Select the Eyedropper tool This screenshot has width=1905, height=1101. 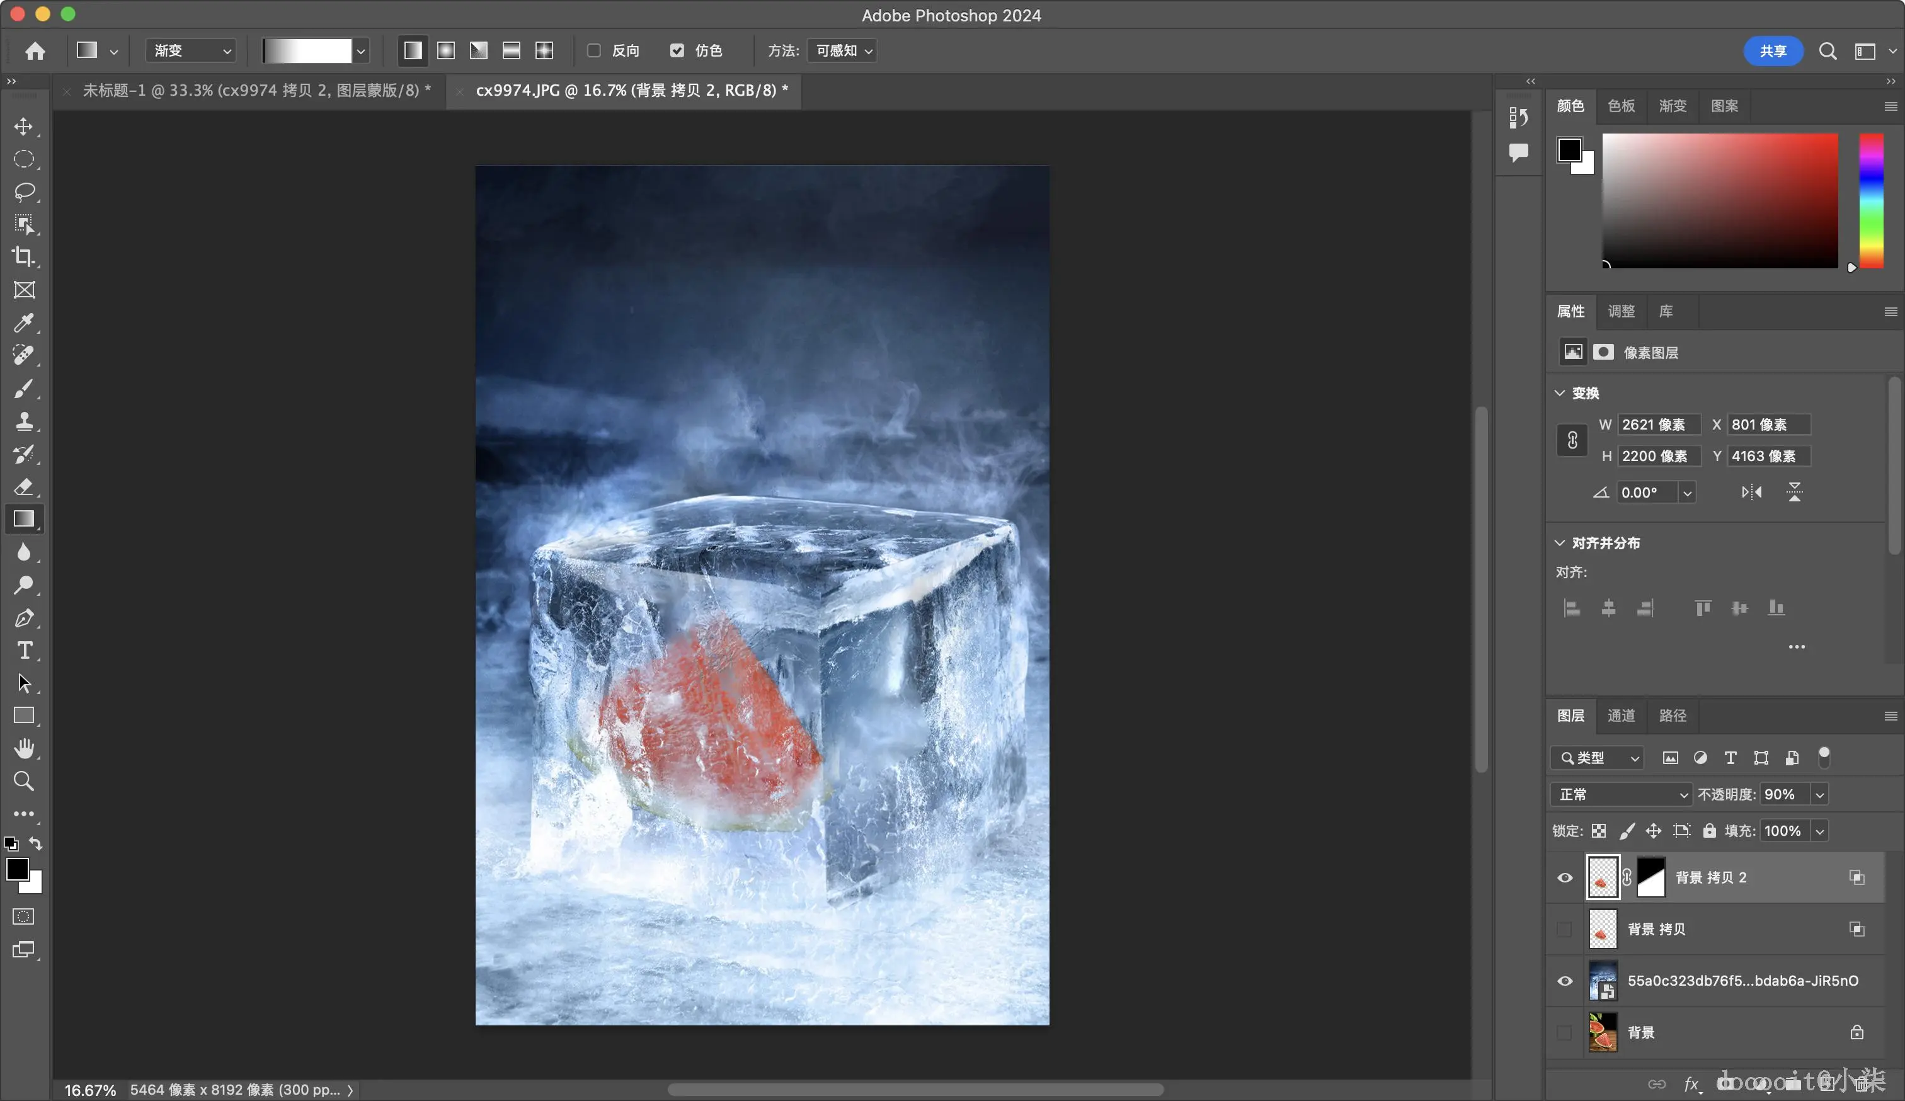pos(23,322)
